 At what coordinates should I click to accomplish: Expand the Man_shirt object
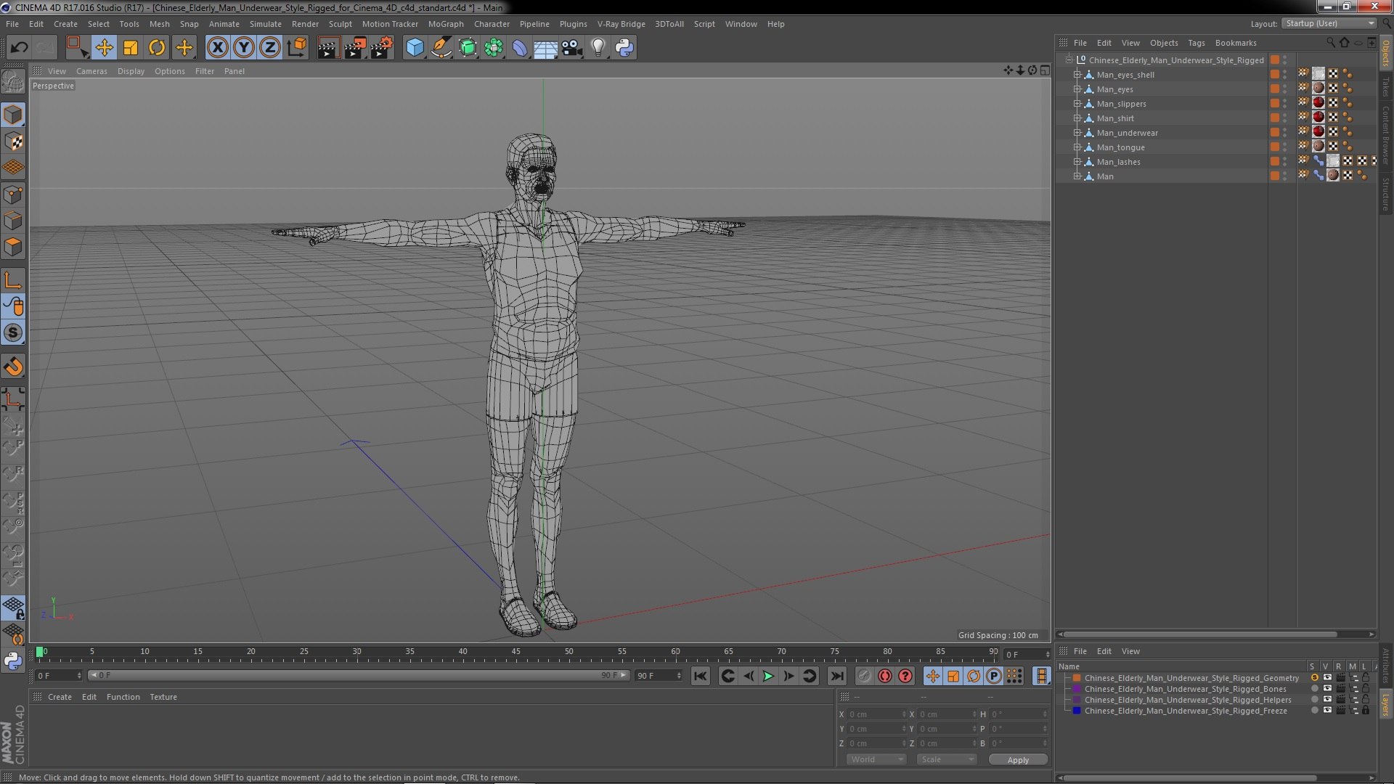point(1077,118)
